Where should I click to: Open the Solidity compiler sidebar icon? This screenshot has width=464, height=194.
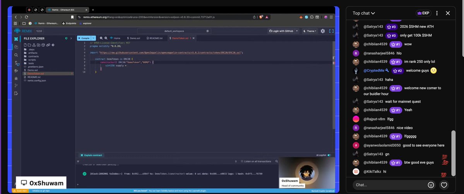16,63
